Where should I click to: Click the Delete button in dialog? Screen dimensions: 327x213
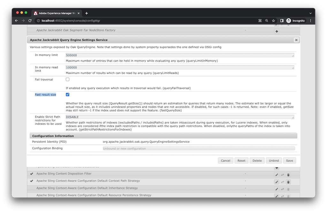(x=257, y=160)
